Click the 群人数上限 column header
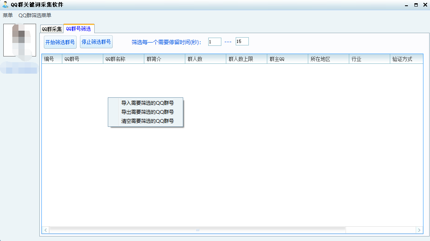The width and height of the screenshot is (430, 241). point(246,59)
